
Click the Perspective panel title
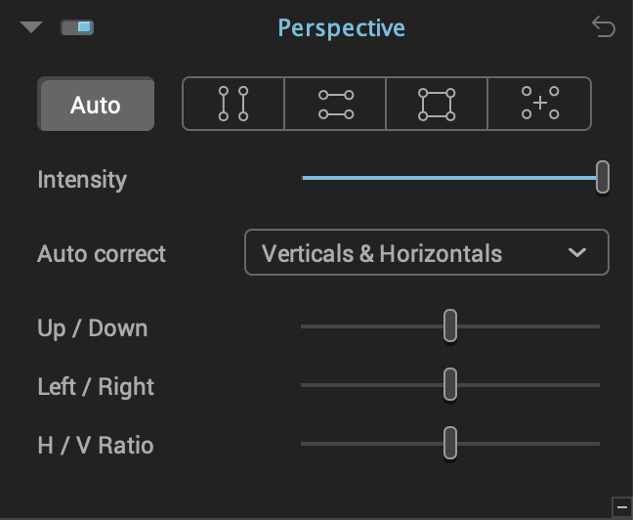click(342, 28)
